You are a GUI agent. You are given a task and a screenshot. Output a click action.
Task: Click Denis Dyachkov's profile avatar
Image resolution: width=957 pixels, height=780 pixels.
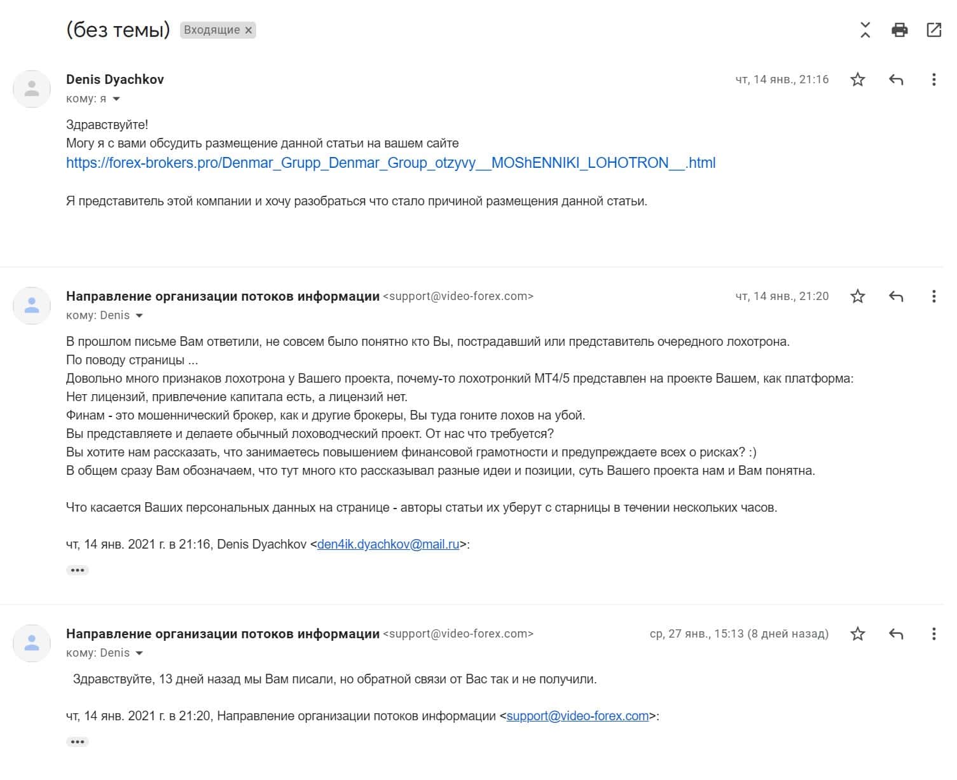point(32,89)
